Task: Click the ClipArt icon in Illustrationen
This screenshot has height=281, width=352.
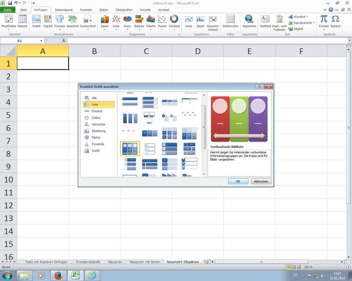Action: tap(48, 21)
